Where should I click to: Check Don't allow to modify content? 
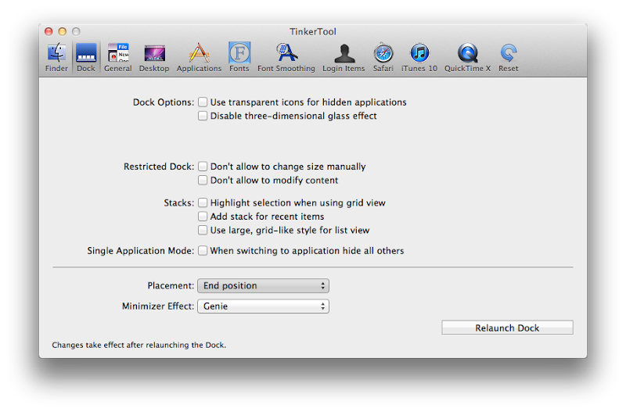pyautogui.click(x=203, y=180)
